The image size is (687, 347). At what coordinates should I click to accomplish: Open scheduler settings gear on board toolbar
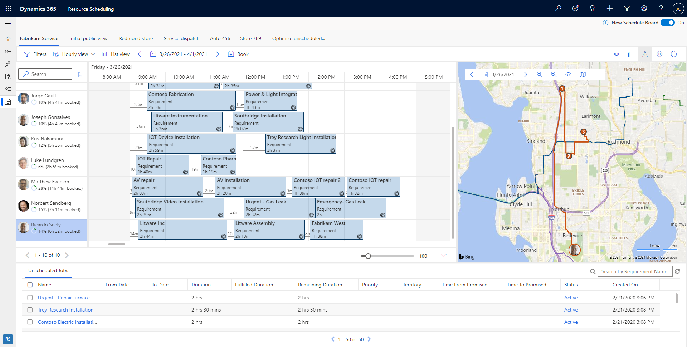click(659, 54)
